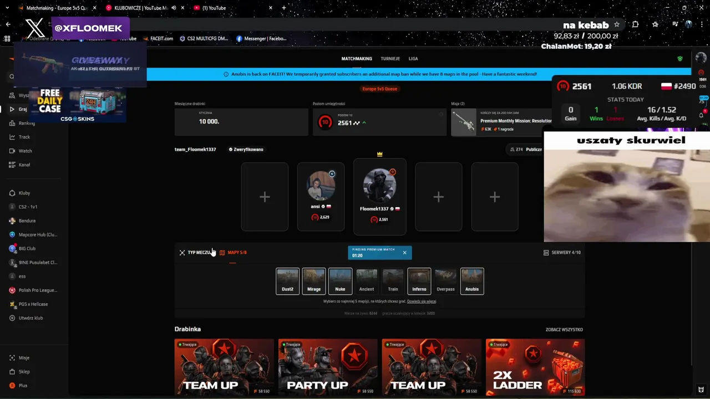Toggle the Anubis map selection
The image size is (710, 399).
coord(472,282)
